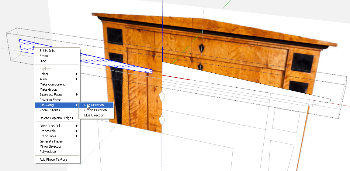Select Delete Coplanar Edges
350x171 pixels.
pyautogui.click(x=57, y=118)
